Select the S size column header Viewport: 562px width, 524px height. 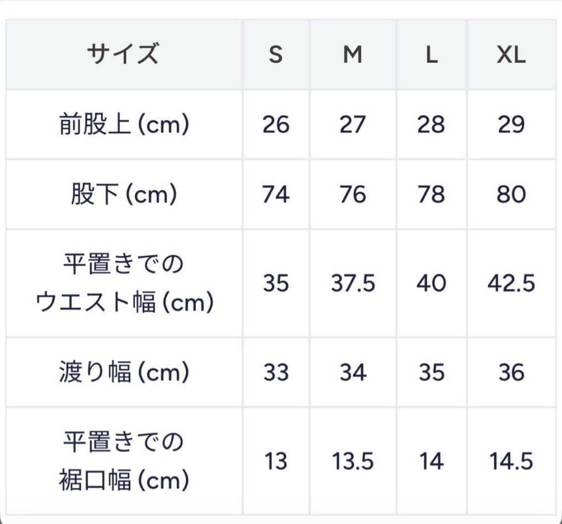[x=276, y=54]
